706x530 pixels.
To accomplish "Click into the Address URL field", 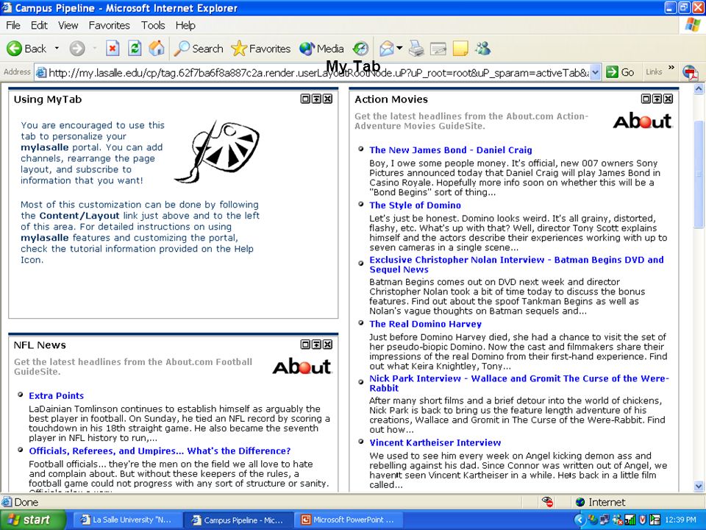I will [x=313, y=73].
